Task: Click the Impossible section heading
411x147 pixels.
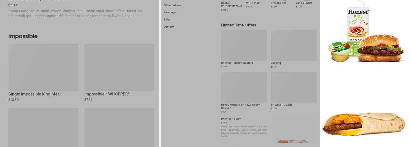Action: (x=23, y=36)
